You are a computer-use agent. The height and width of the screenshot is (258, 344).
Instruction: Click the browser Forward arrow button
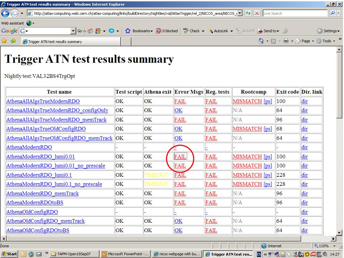click(x=15, y=13)
